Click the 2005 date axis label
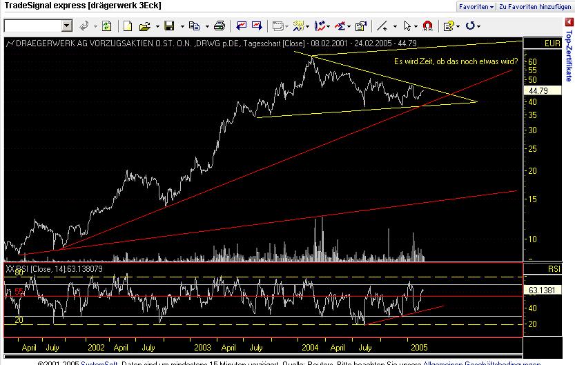 (419, 348)
